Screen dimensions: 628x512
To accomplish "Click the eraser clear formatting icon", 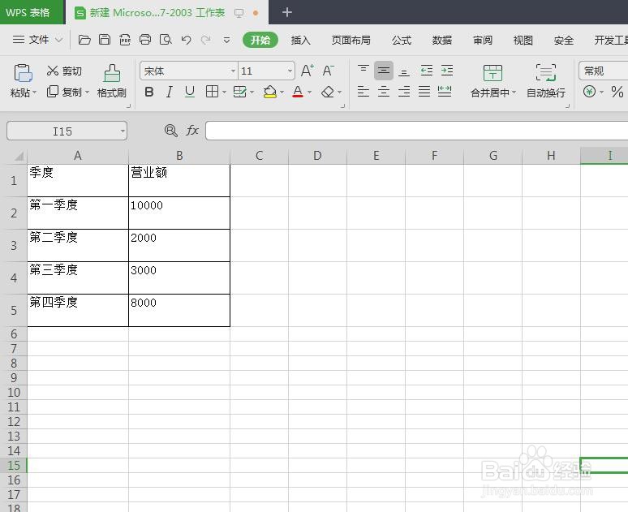I will pyautogui.click(x=328, y=92).
